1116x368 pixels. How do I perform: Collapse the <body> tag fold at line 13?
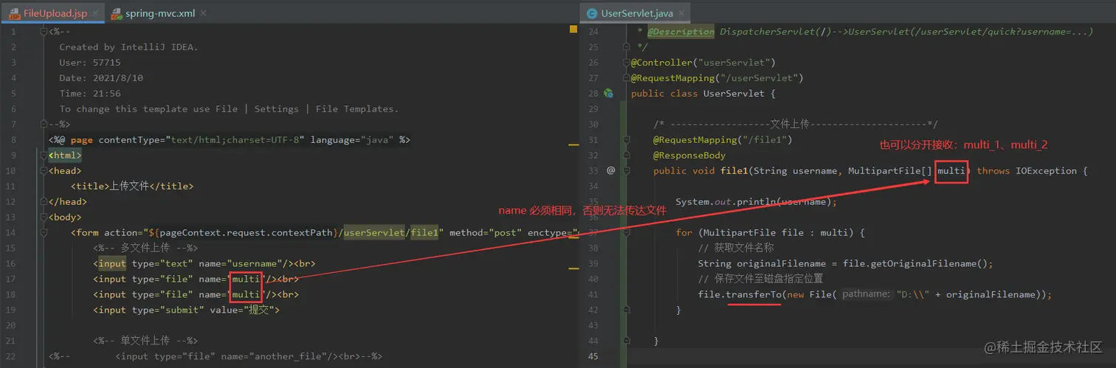[x=46, y=217]
